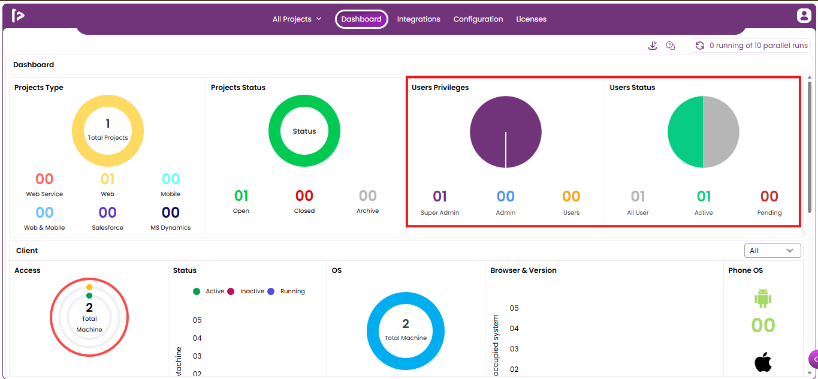Click the '0 running of 10 parallel runs' button
The width and height of the screenshot is (818, 379).
click(x=751, y=46)
